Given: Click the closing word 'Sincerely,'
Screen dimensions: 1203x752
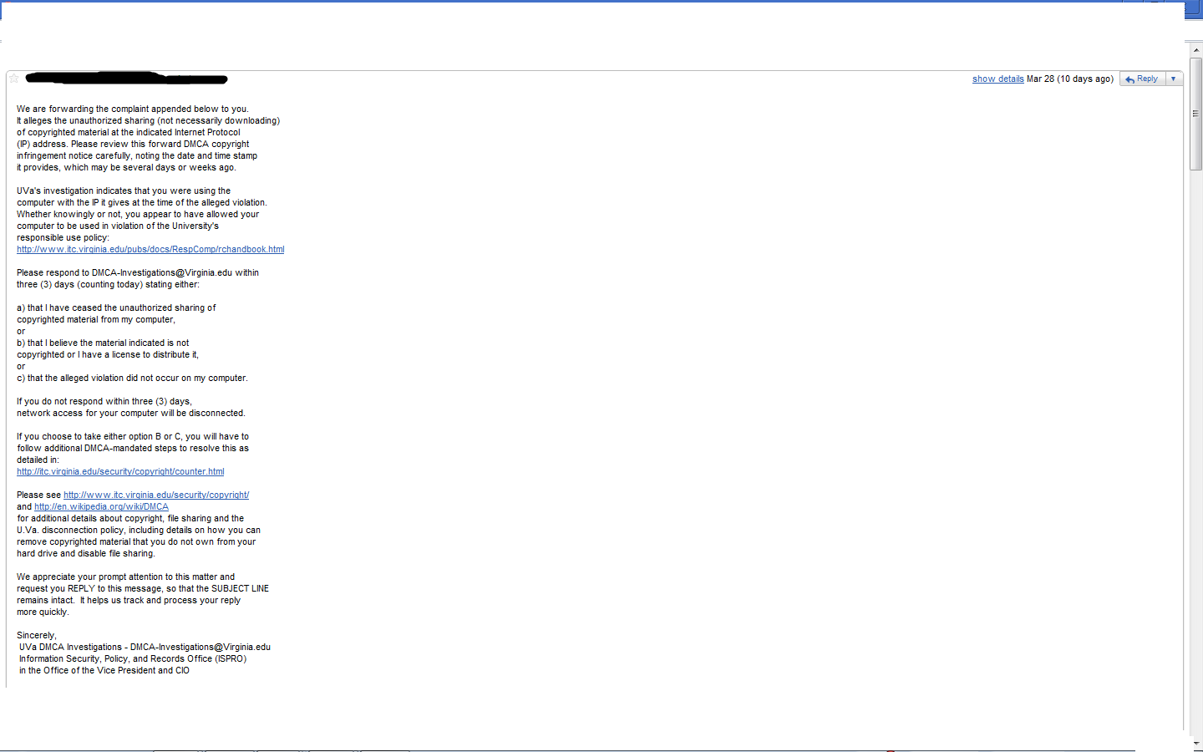Looking at the screenshot, I should tap(37, 635).
